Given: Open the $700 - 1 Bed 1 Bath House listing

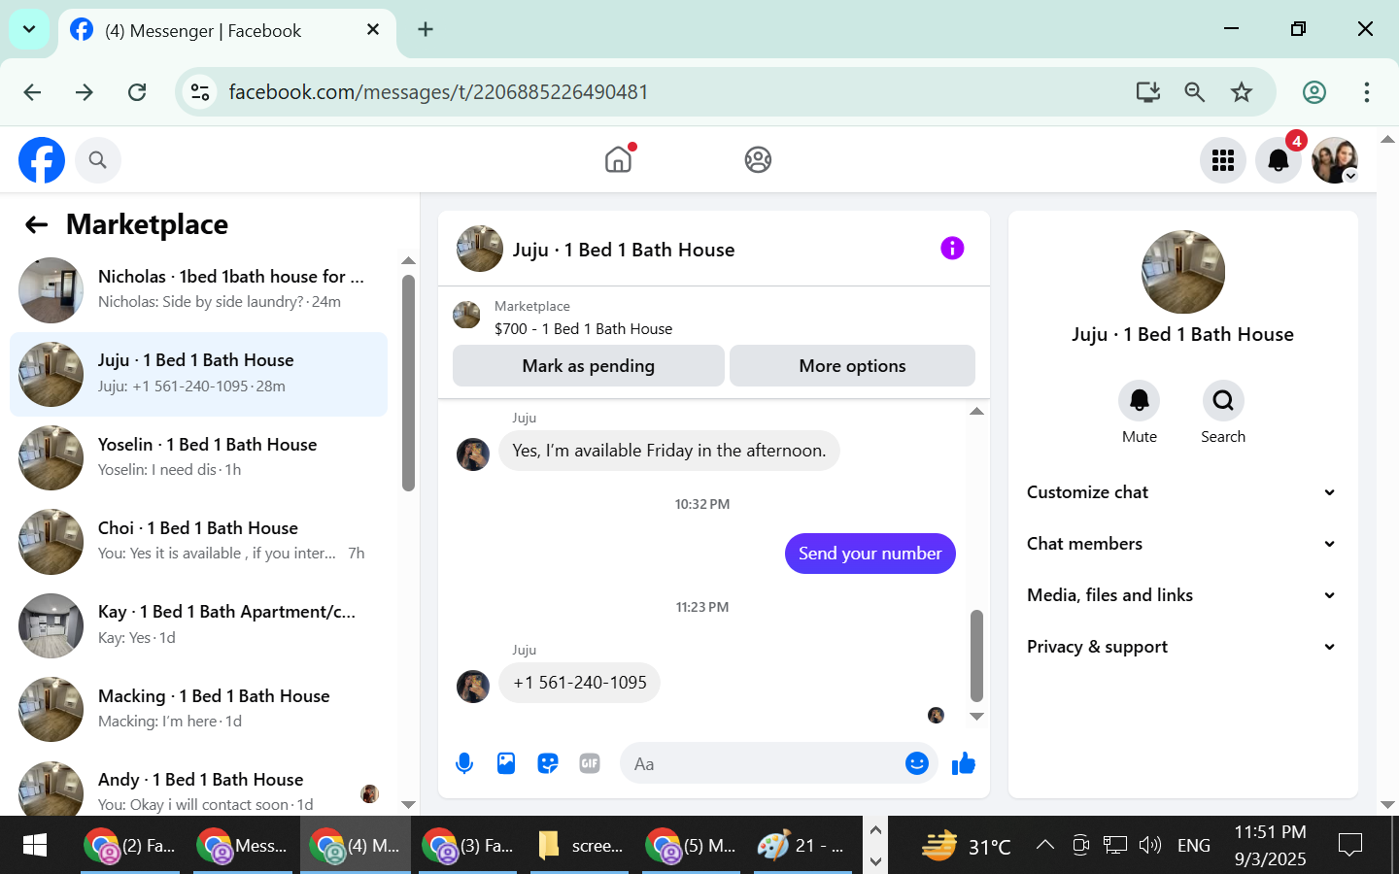Looking at the screenshot, I should [x=583, y=329].
